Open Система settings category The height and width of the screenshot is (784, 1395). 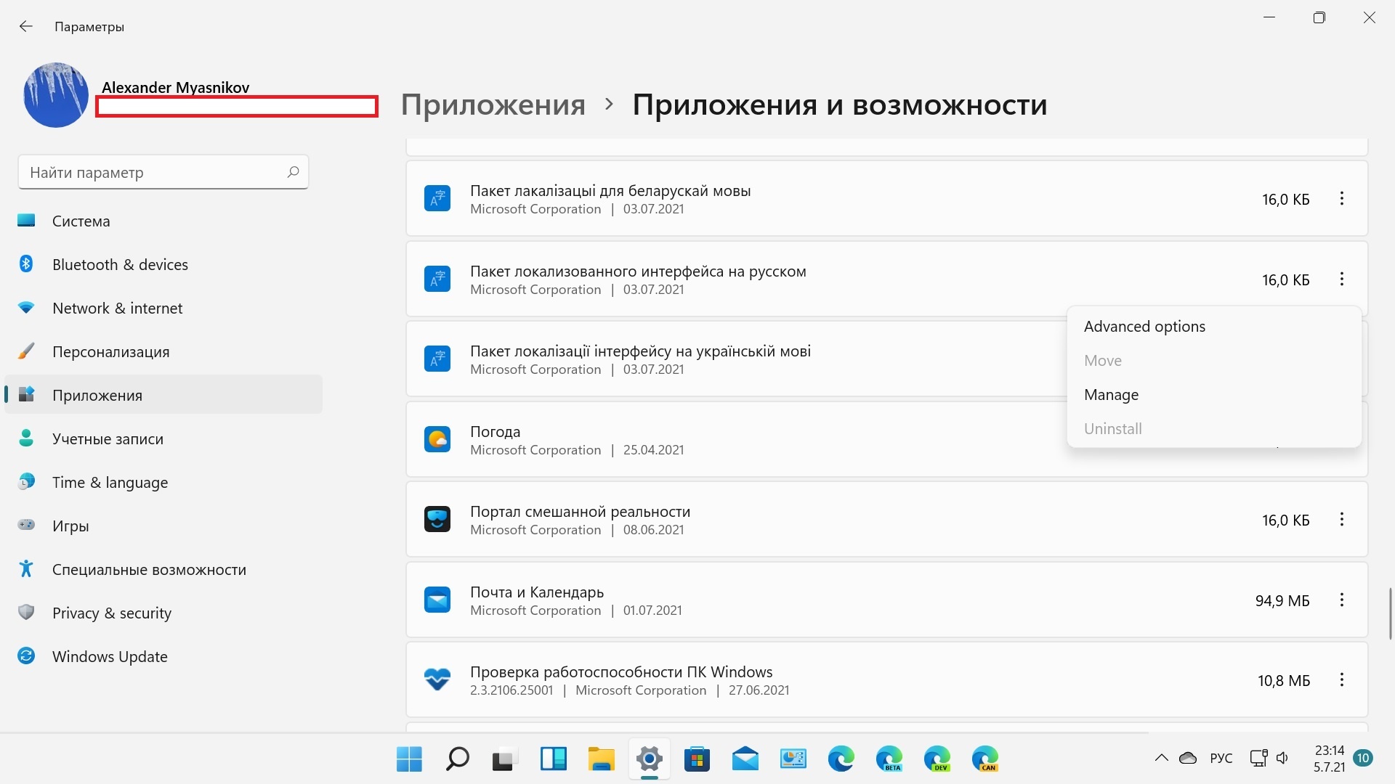point(163,221)
